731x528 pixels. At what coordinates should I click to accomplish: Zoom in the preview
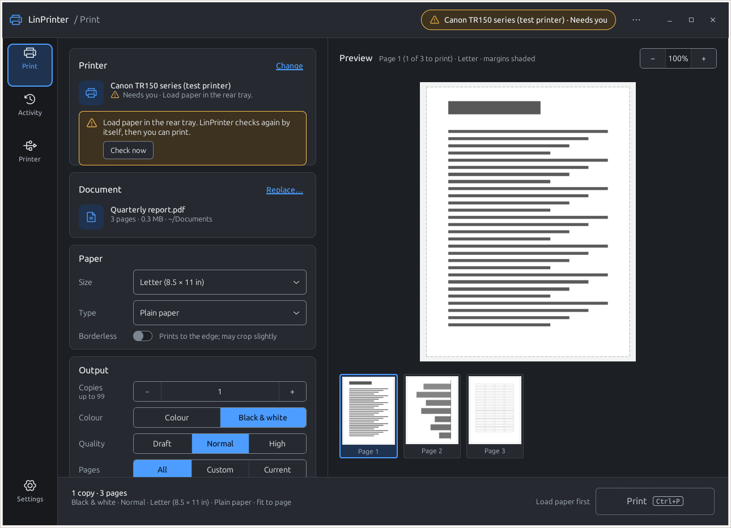coord(704,58)
